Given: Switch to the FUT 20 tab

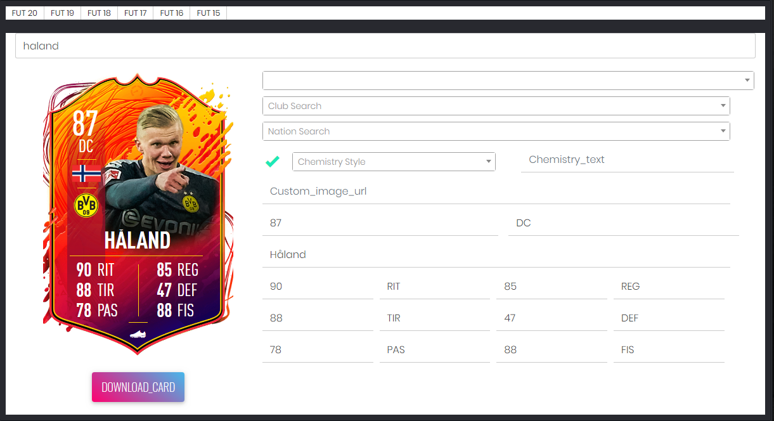Looking at the screenshot, I should [25, 13].
